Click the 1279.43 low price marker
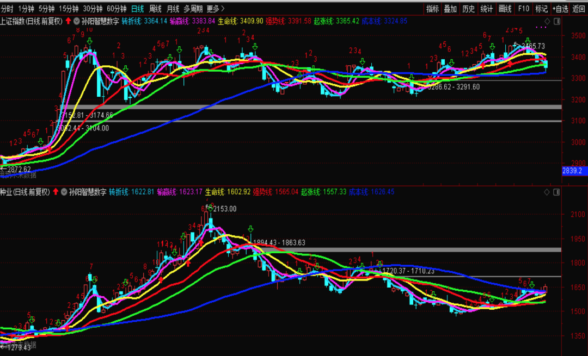The width and height of the screenshot is (588, 356). [19, 348]
